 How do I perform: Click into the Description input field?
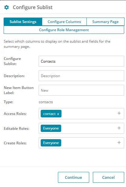point(81,76)
